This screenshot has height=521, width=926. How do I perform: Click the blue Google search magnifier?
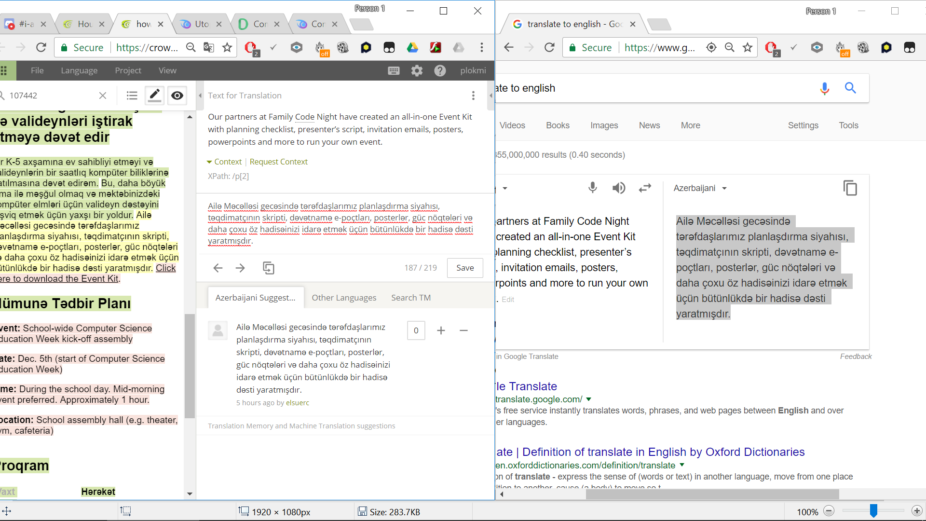pos(850,88)
